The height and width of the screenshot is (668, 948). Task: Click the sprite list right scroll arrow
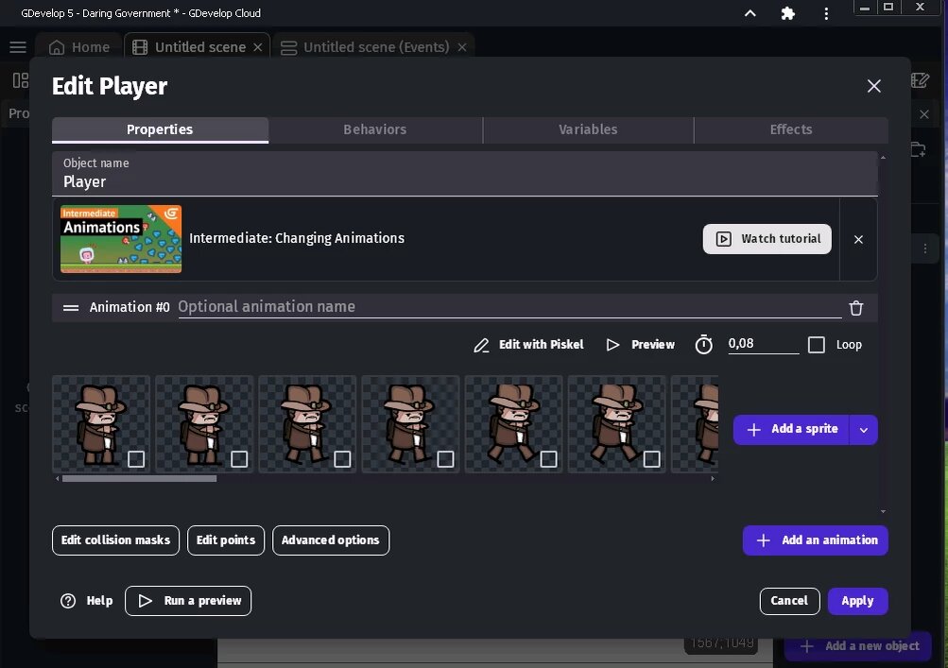click(713, 478)
